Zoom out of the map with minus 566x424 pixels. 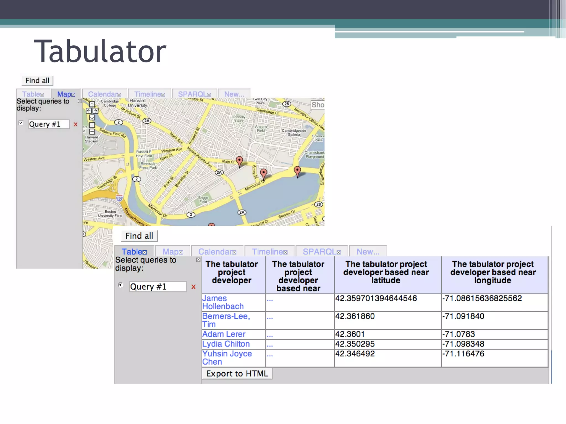pos(92,132)
